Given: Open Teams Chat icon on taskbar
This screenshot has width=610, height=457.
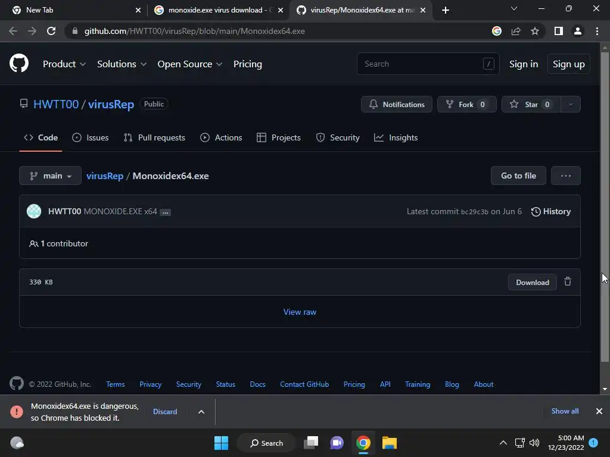Looking at the screenshot, I should pos(337,443).
